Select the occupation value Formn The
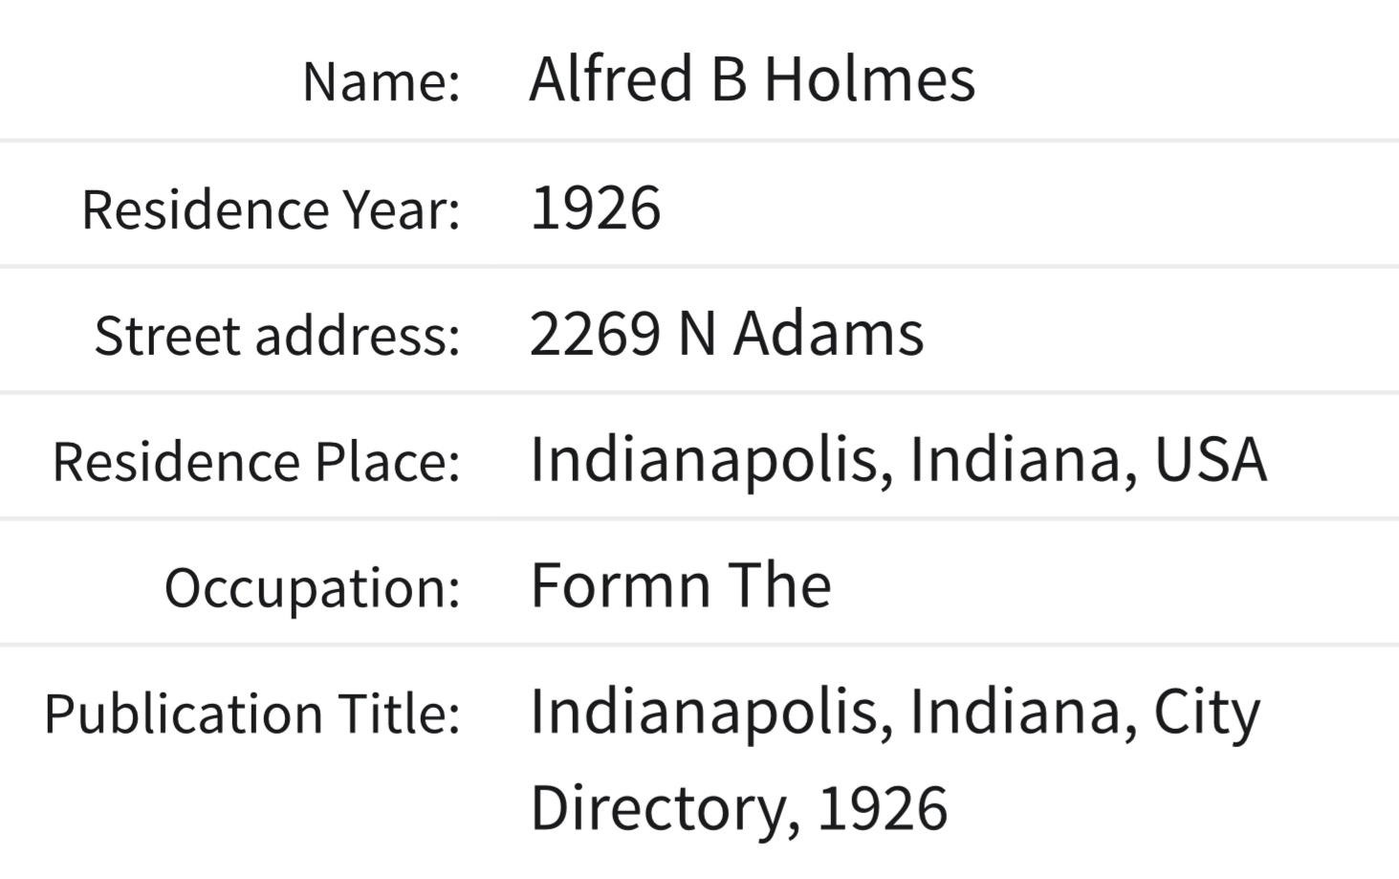 point(681,584)
